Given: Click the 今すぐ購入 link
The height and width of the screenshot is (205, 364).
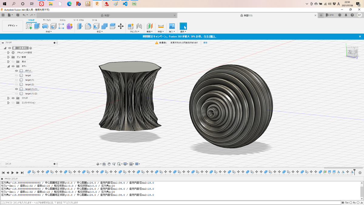Looking at the screenshot, I should (x=210, y=36).
